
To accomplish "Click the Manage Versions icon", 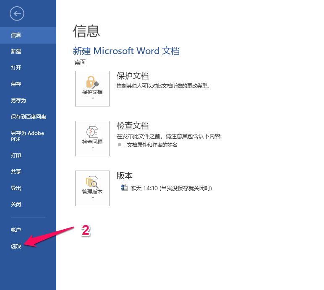I will [x=92, y=182].
